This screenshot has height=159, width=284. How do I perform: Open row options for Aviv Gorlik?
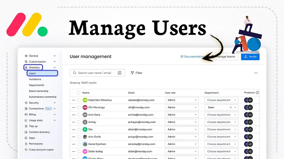(x=73, y=137)
